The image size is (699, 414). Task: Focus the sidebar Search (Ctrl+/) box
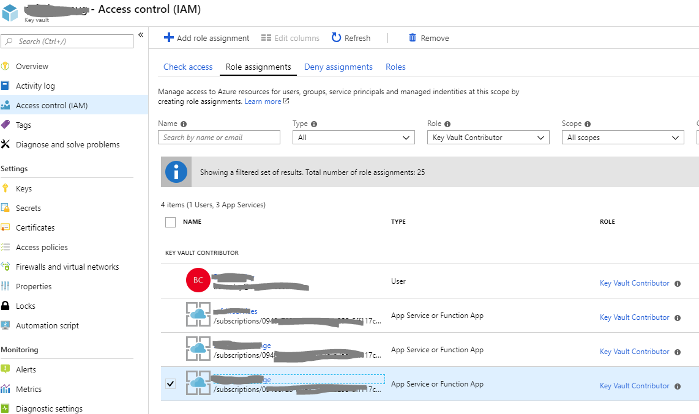click(67, 42)
